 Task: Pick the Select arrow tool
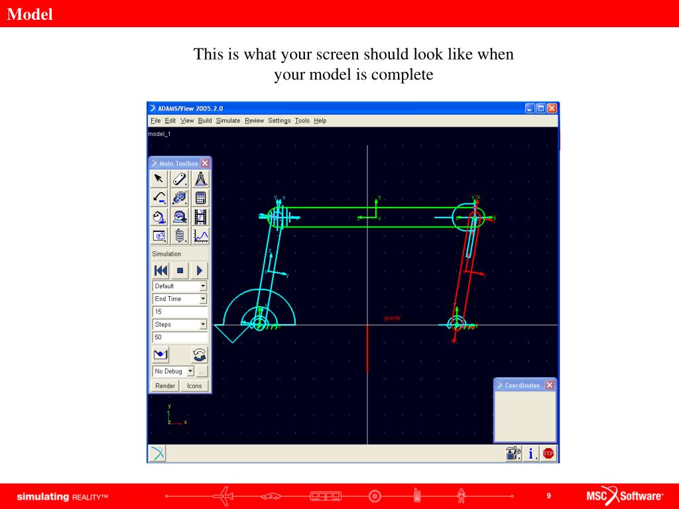click(x=159, y=179)
